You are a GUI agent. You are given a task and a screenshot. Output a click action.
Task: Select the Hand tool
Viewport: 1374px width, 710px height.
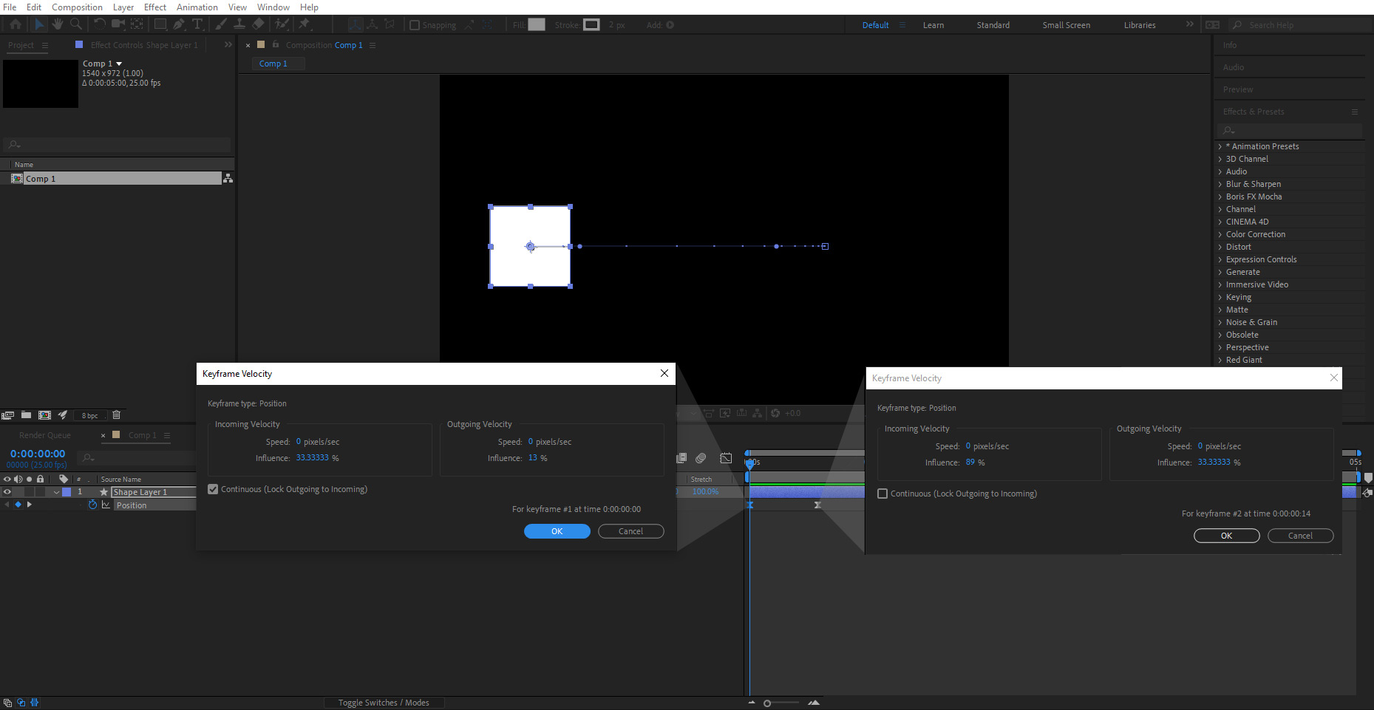click(57, 24)
